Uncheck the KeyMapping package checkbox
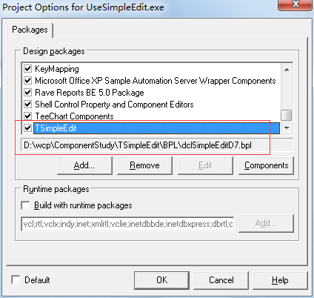This screenshot has width=314, height=298. [x=28, y=68]
